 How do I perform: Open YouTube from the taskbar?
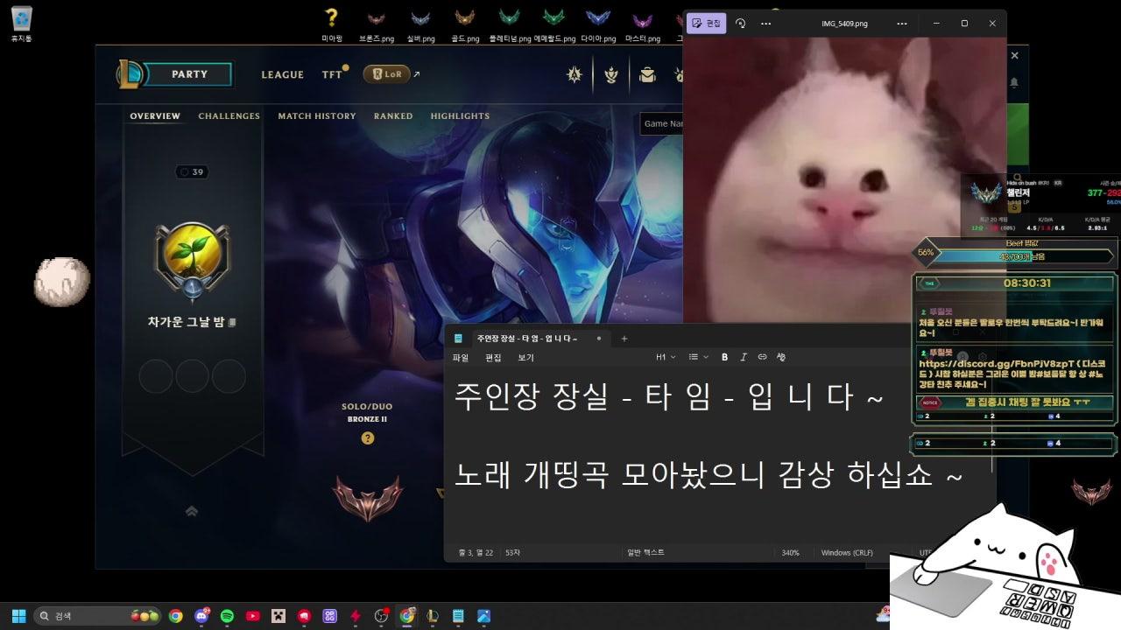coord(252,616)
